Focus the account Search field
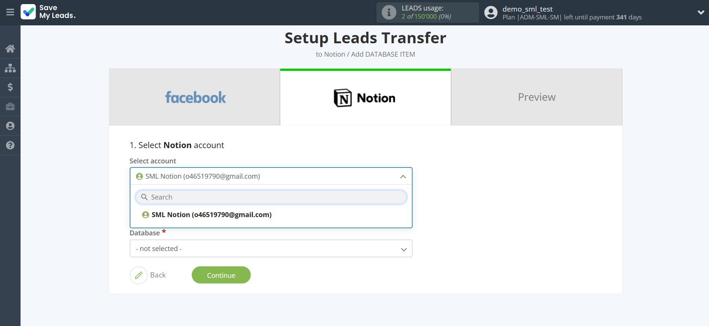This screenshot has height=326, width=709. [271, 197]
